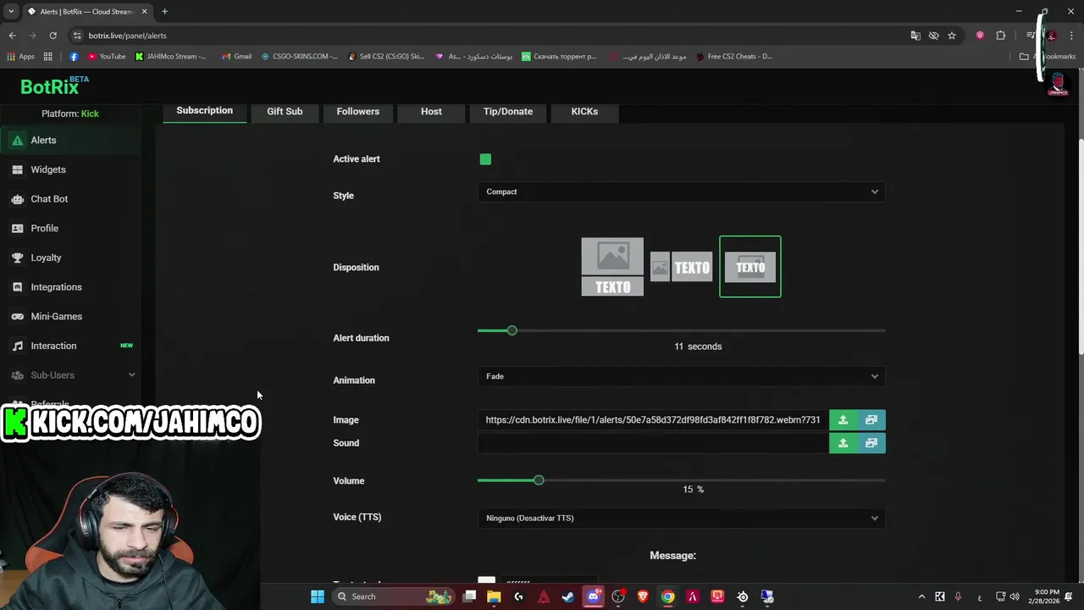The width and height of the screenshot is (1084, 610).
Task: Open the JAHIMco Stream bookmark
Action: (170, 57)
